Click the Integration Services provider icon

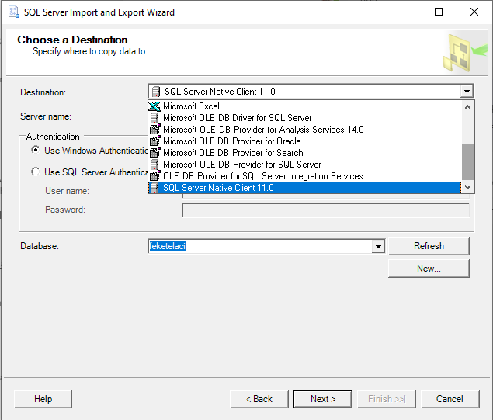154,175
